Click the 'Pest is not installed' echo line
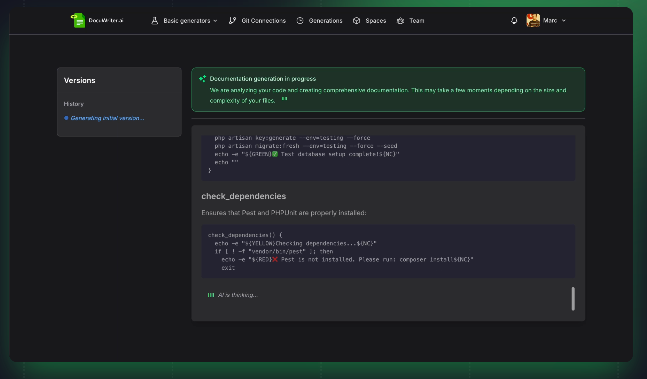The height and width of the screenshot is (379, 647). pyautogui.click(x=348, y=260)
